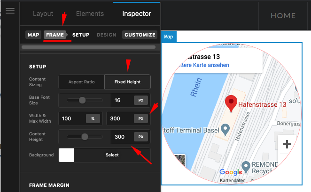Click the 'Hafenstrasse 13' red map label
The image size is (311, 192).
pyautogui.click(x=262, y=104)
